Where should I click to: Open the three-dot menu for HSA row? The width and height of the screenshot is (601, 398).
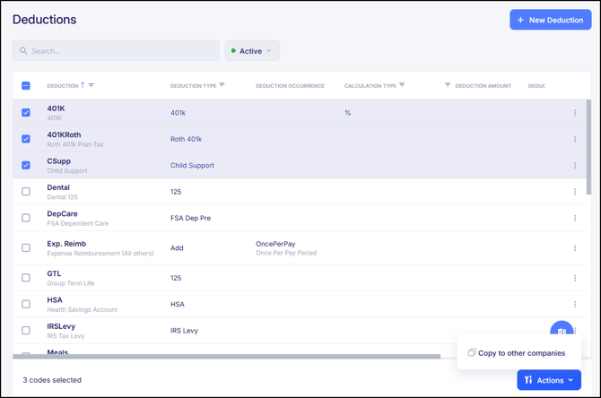click(575, 304)
